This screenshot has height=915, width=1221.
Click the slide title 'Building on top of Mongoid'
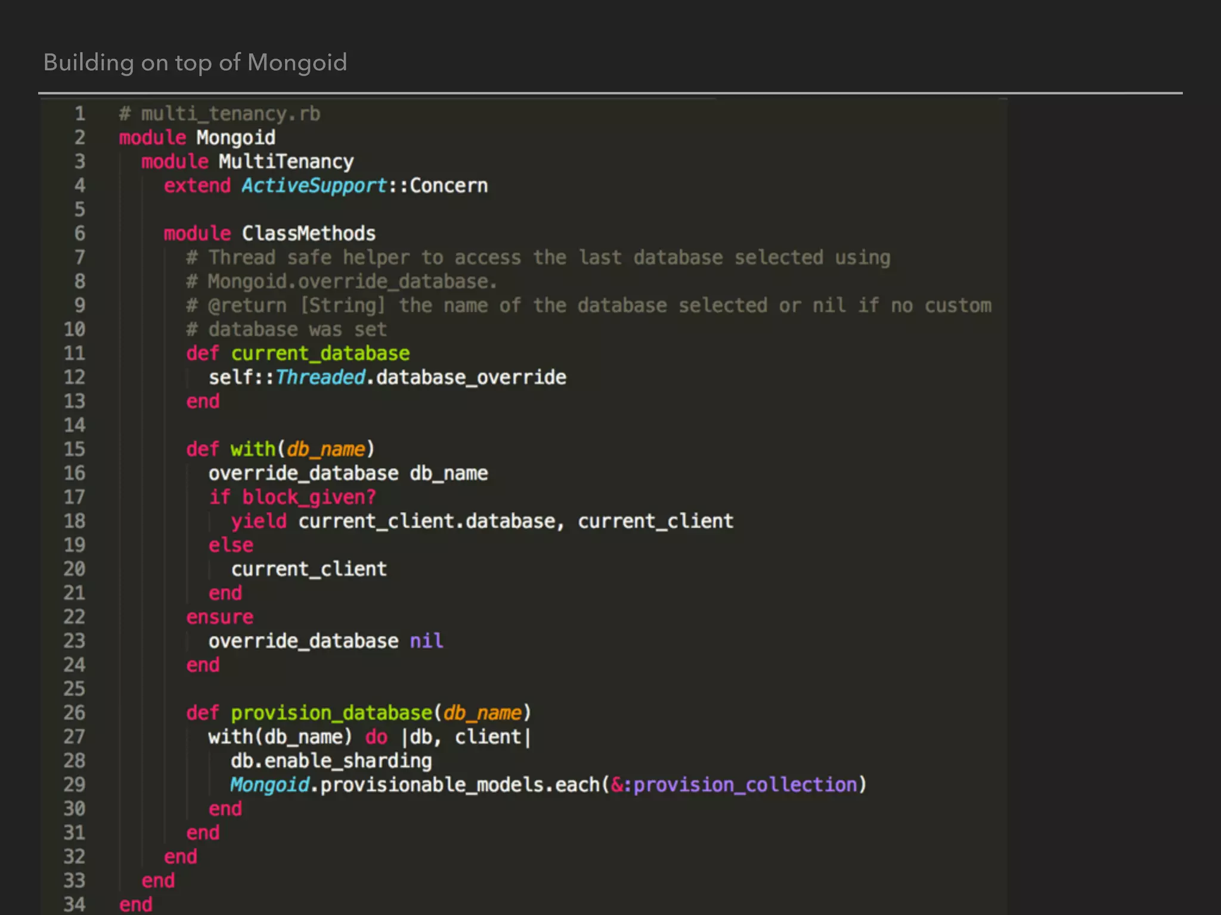195,63
